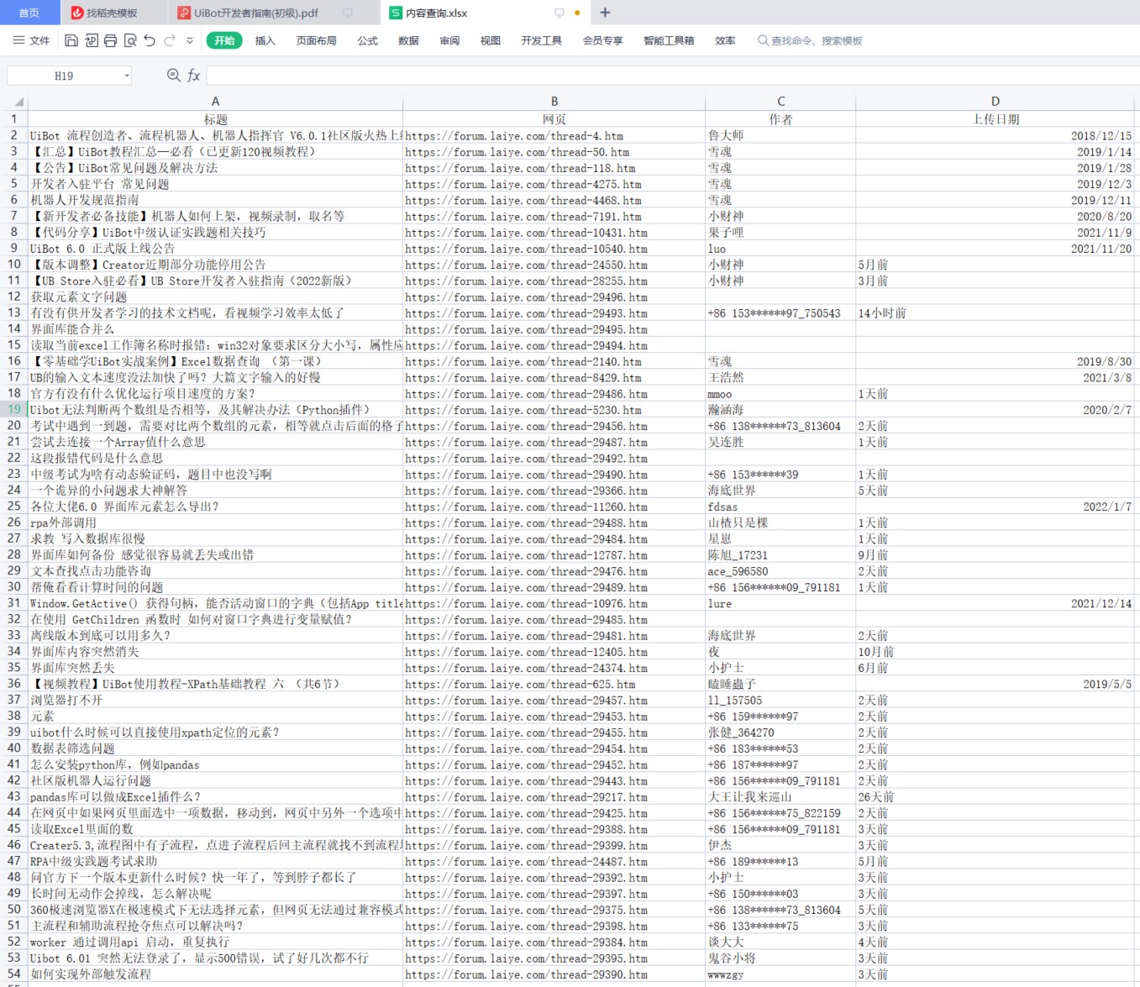This screenshot has height=987, width=1140.
Task: Click cell 14小时前
Action: pos(996,313)
